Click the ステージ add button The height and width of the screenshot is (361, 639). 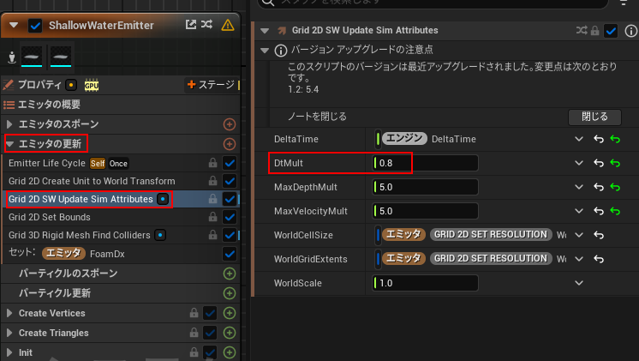click(208, 85)
